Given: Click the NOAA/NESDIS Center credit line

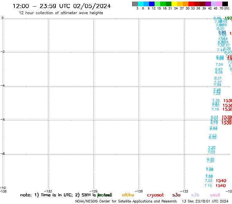Looking at the screenshot, I should coord(126,201).
